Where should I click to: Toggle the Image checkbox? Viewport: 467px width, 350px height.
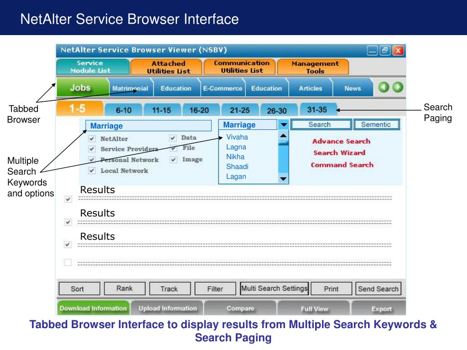[x=173, y=160]
